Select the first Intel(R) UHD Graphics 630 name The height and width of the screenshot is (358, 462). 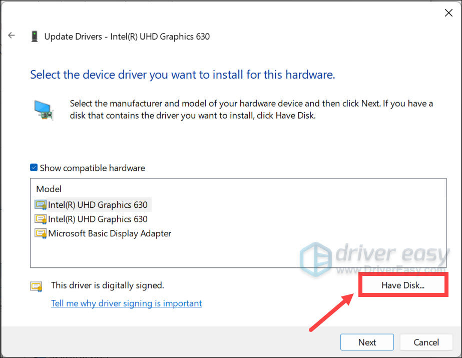(98, 205)
